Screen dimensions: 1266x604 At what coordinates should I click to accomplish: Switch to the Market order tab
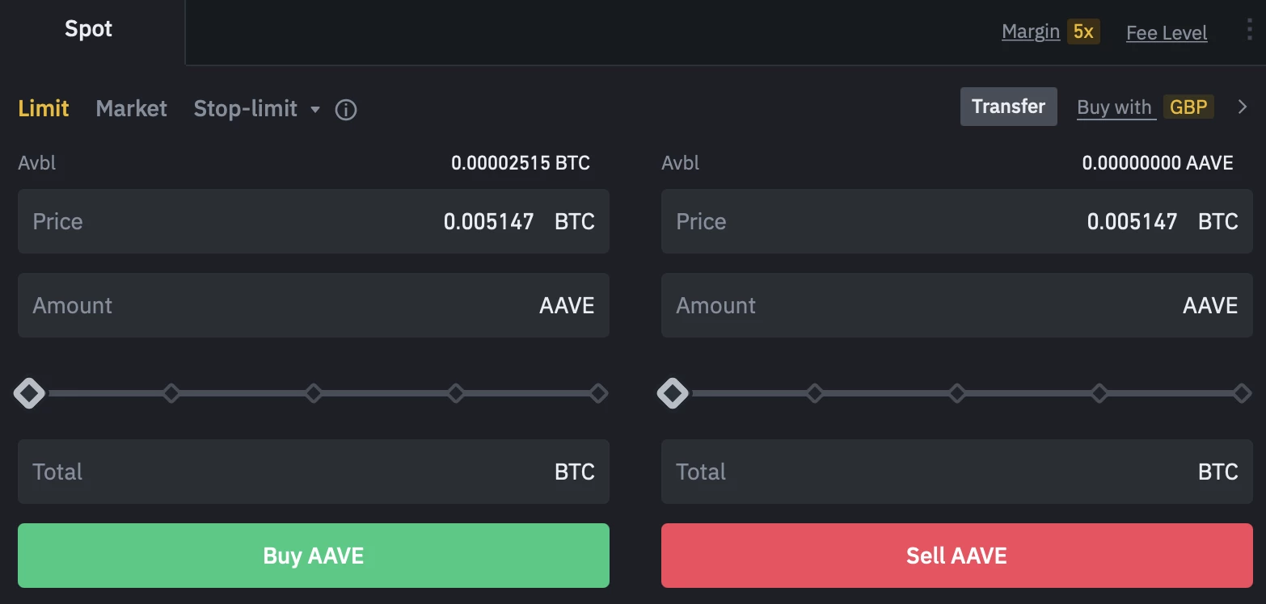click(x=131, y=108)
